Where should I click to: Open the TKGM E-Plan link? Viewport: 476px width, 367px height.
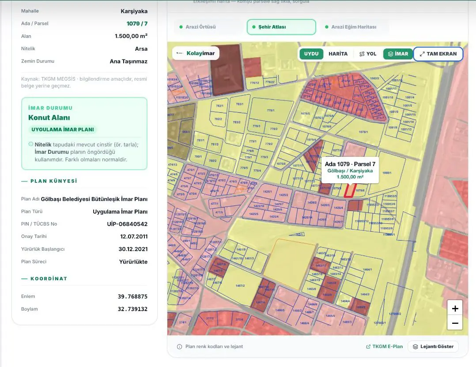[x=384, y=346]
